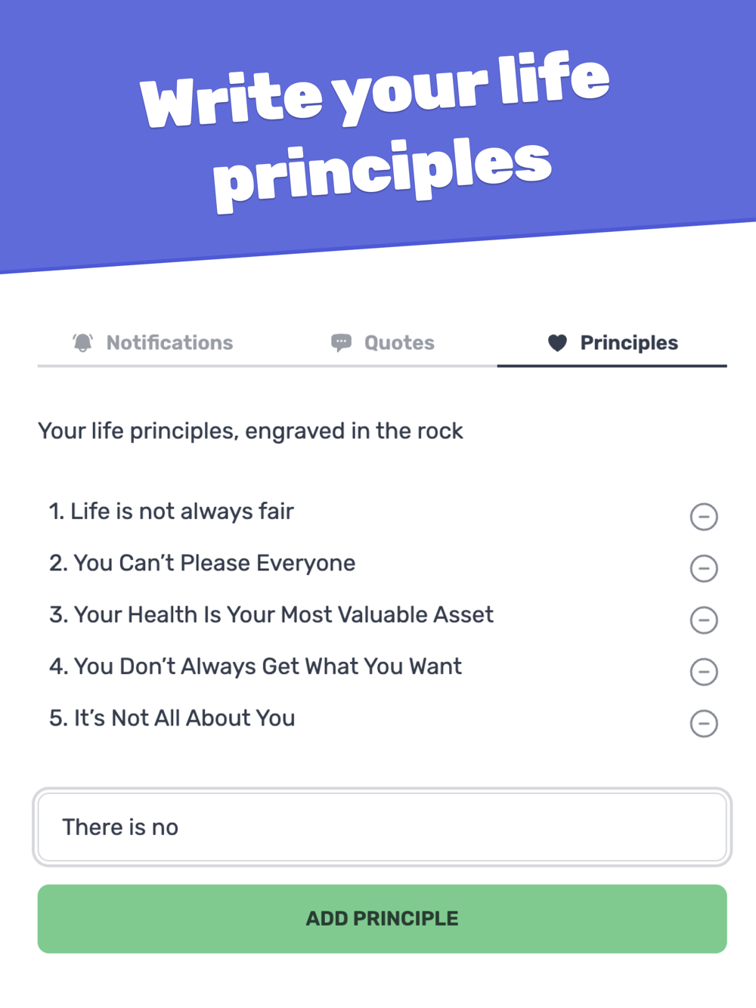Click the bell icon beside Notifications

(x=83, y=343)
